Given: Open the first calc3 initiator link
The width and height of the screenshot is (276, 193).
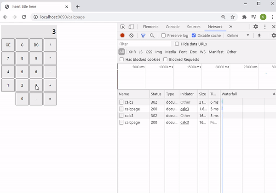Looking at the screenshot, I should 184,109.
